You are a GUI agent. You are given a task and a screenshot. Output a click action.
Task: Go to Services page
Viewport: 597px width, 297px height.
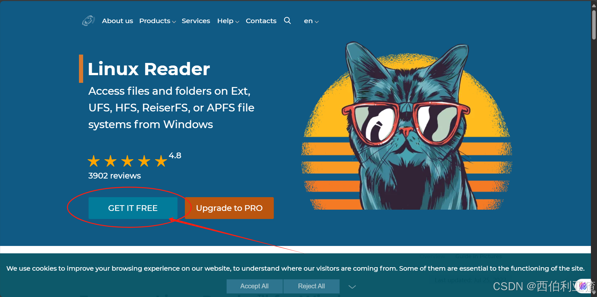pyautogui.click(x=196, y=21)
